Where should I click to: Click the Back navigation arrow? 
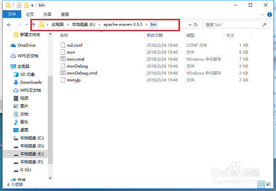pyautogui.click(x=9, y=25)
